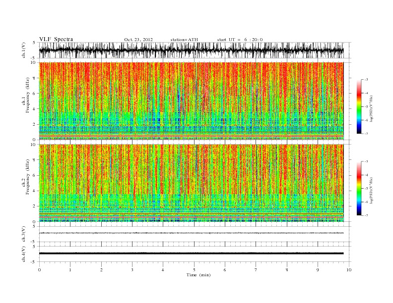The width and height of the screenshot is (393, 303).
Task: Click the ch.1 spectrogram panel
Action: pos(192,101)
